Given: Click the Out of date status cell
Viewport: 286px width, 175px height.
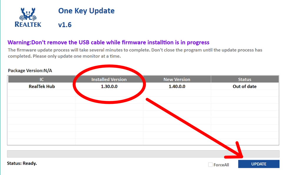Looking at the screenshot, I should click(244, 86).
